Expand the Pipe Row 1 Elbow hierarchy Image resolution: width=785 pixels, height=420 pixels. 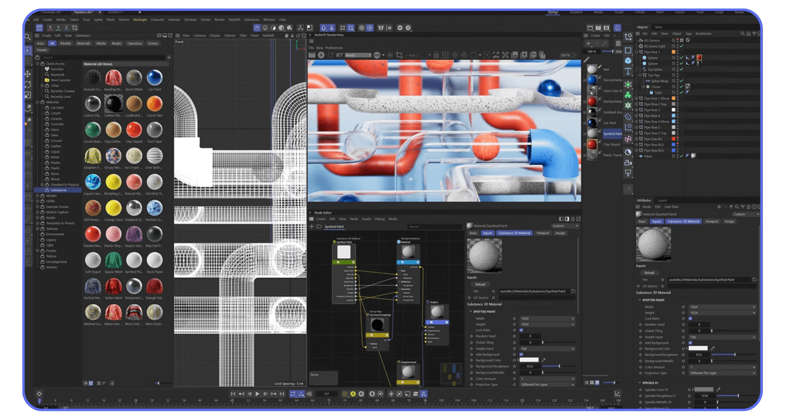tap(636, 98)
